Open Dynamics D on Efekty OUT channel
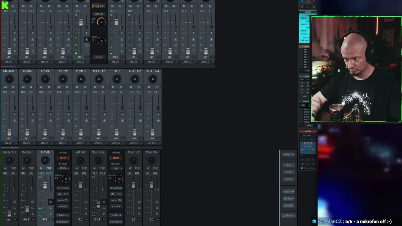402x226 pixels. (x=15, y=214)
